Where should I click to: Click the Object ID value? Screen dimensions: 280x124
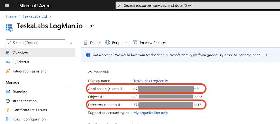[168, 97]
